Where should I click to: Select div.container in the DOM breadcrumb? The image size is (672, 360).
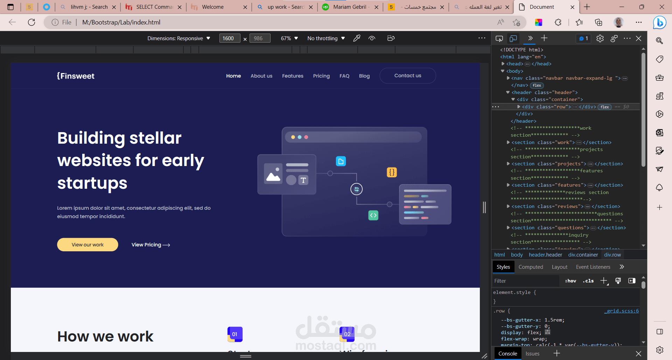click(583, 255)
